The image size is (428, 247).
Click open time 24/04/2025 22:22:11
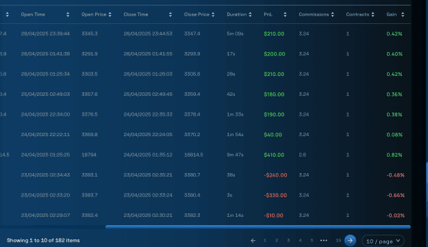[45, 135]
